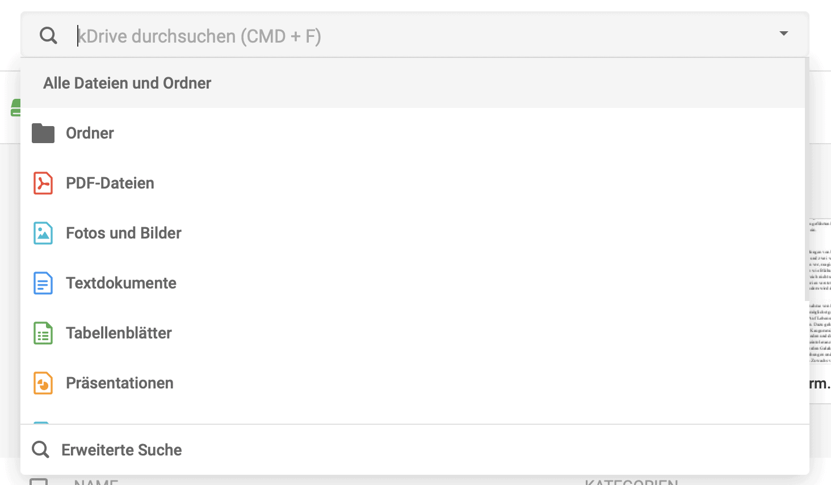This screenshot has height=485, width=831.
Task: Pick the Fotos und Bilder label
Action: tap(124, 233)
